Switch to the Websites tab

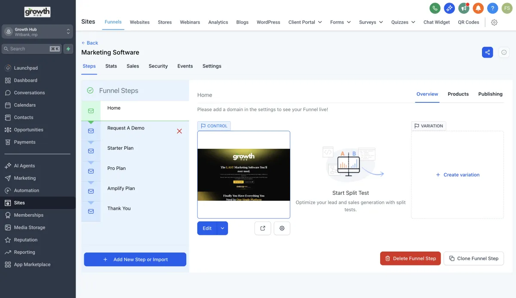(140, 22)
